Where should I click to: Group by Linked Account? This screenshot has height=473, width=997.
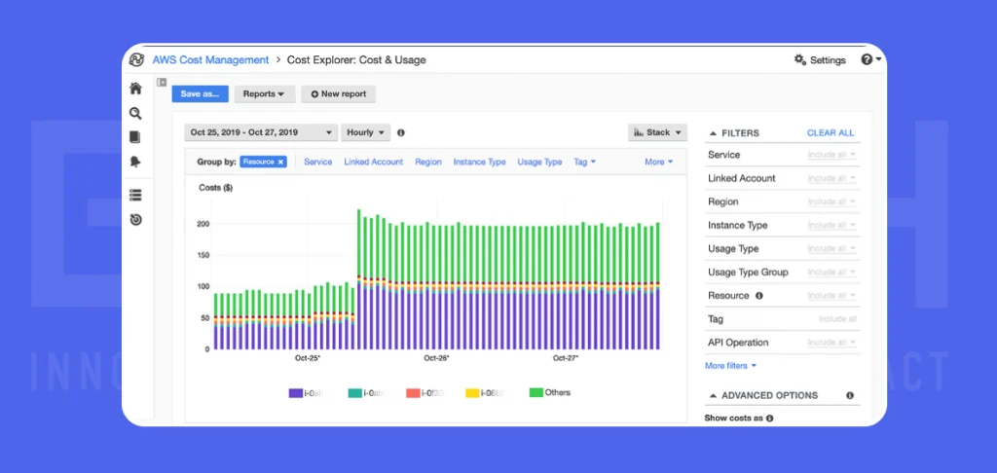pyautogui.click(x=374, y=163)
